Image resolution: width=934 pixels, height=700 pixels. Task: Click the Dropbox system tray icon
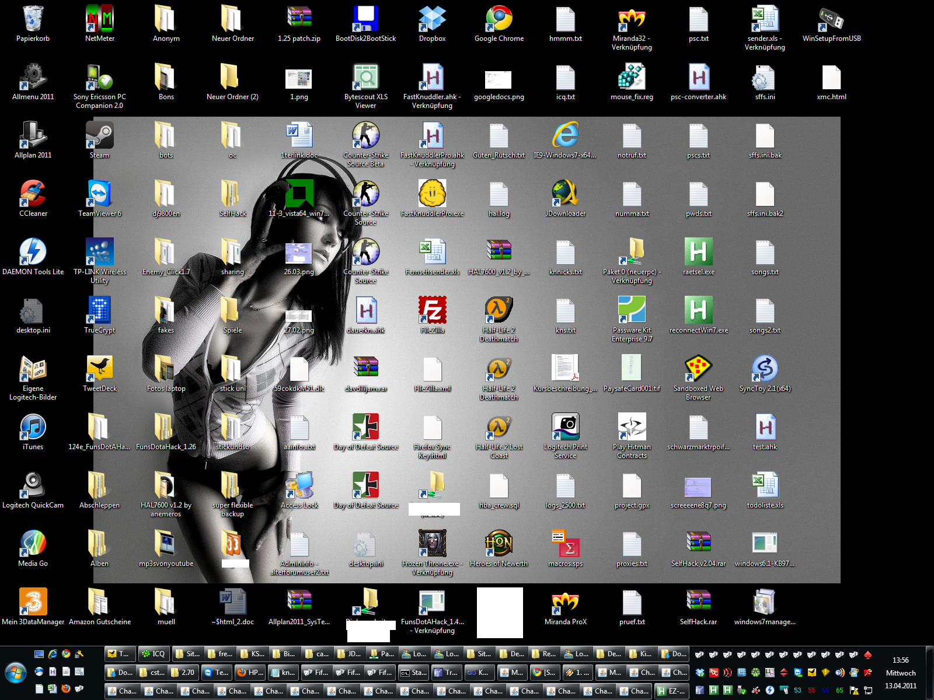(x=700, y=673)
